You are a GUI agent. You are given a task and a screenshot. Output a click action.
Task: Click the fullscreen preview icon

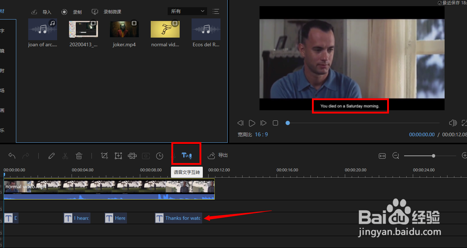click(x=465, y=123)
